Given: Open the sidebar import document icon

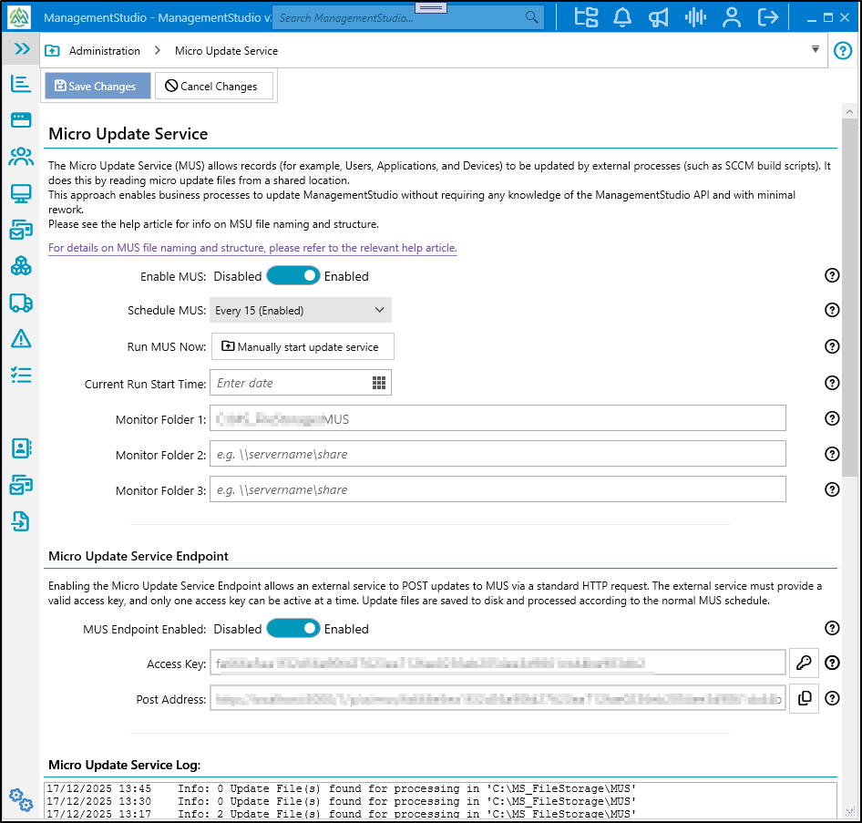Looking at the screenshot, I should pyautogui.click(x=21, y=521).
